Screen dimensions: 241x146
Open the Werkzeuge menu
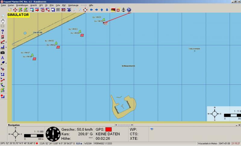click(x=73, y=5)
